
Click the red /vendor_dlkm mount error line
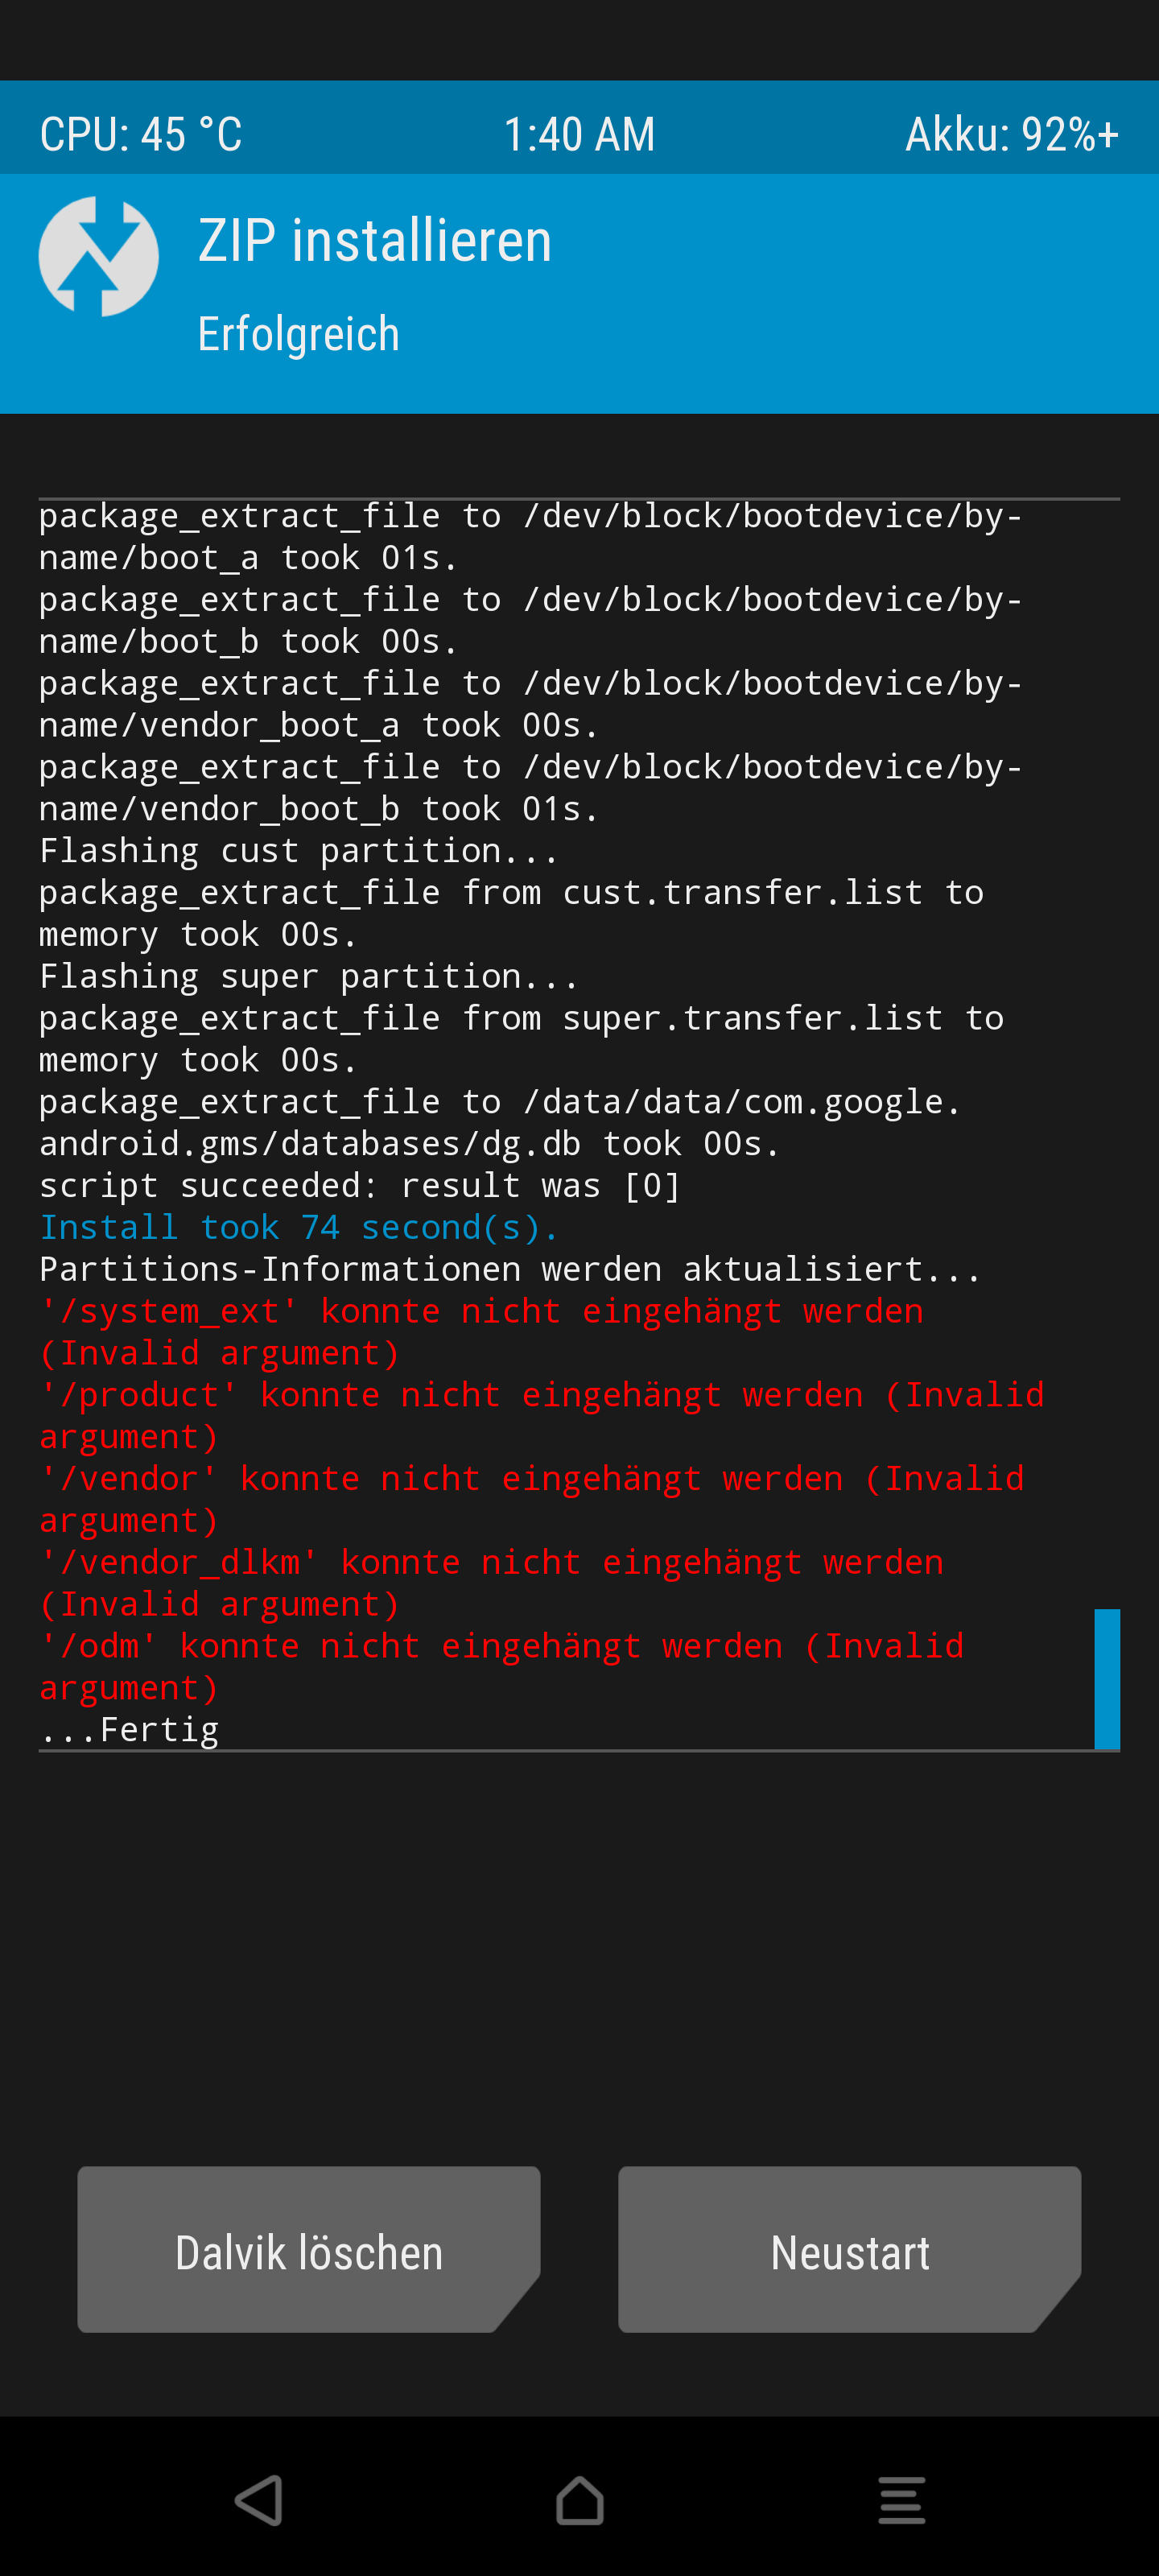491,1582
